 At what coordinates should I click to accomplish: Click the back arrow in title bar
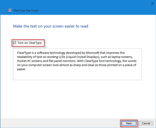[x=4, y=10]
